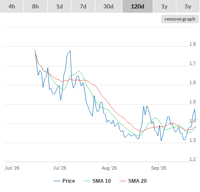Image resolution: width=200 pixels, height=192 pixels.
Task: Select the 4h time range tab
Action: (x=12, y=6)
